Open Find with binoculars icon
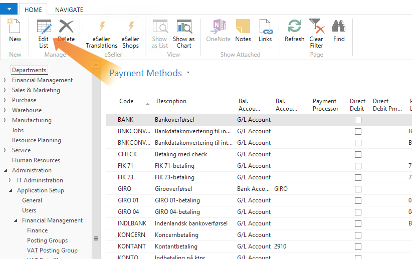The width and height of the screenshot is (412, 259). [x=339, y=30]
